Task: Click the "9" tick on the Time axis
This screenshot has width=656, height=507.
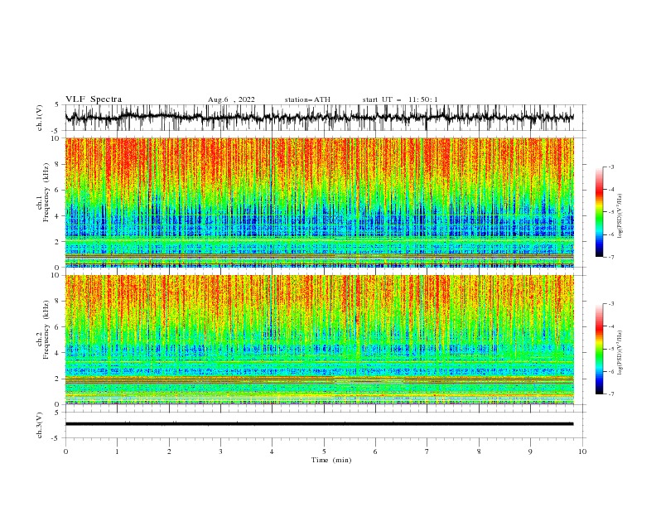Action: 530,451
